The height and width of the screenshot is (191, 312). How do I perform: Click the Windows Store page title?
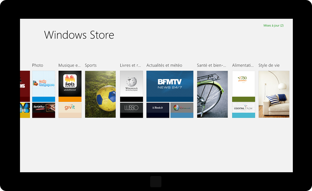[79, 35]
